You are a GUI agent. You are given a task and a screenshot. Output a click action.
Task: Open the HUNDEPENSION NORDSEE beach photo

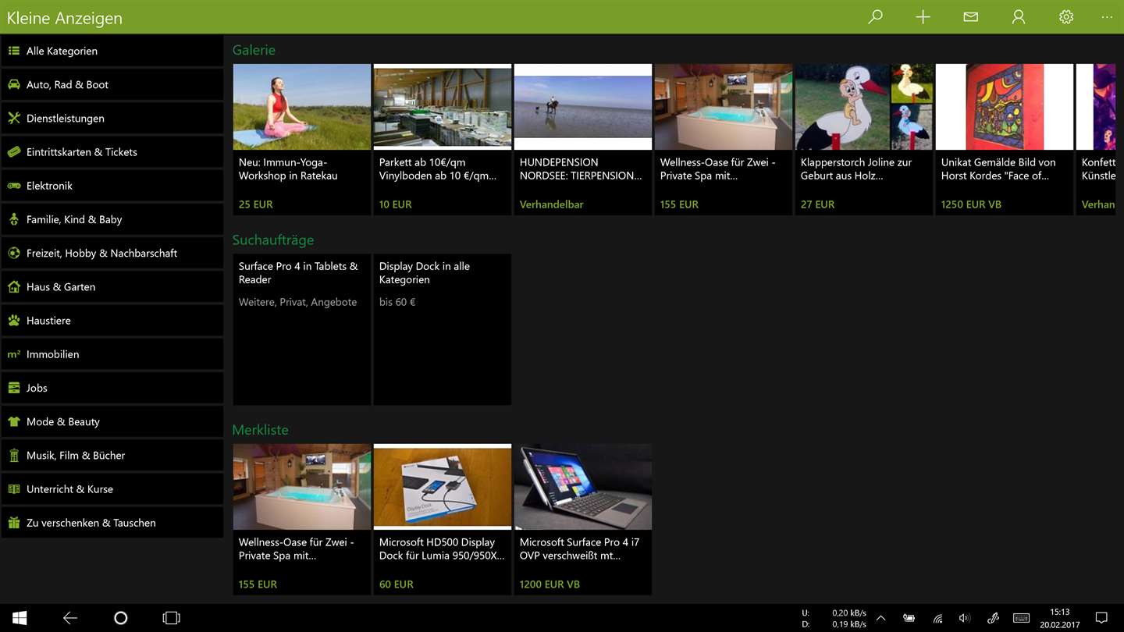[x=583, y=107]
